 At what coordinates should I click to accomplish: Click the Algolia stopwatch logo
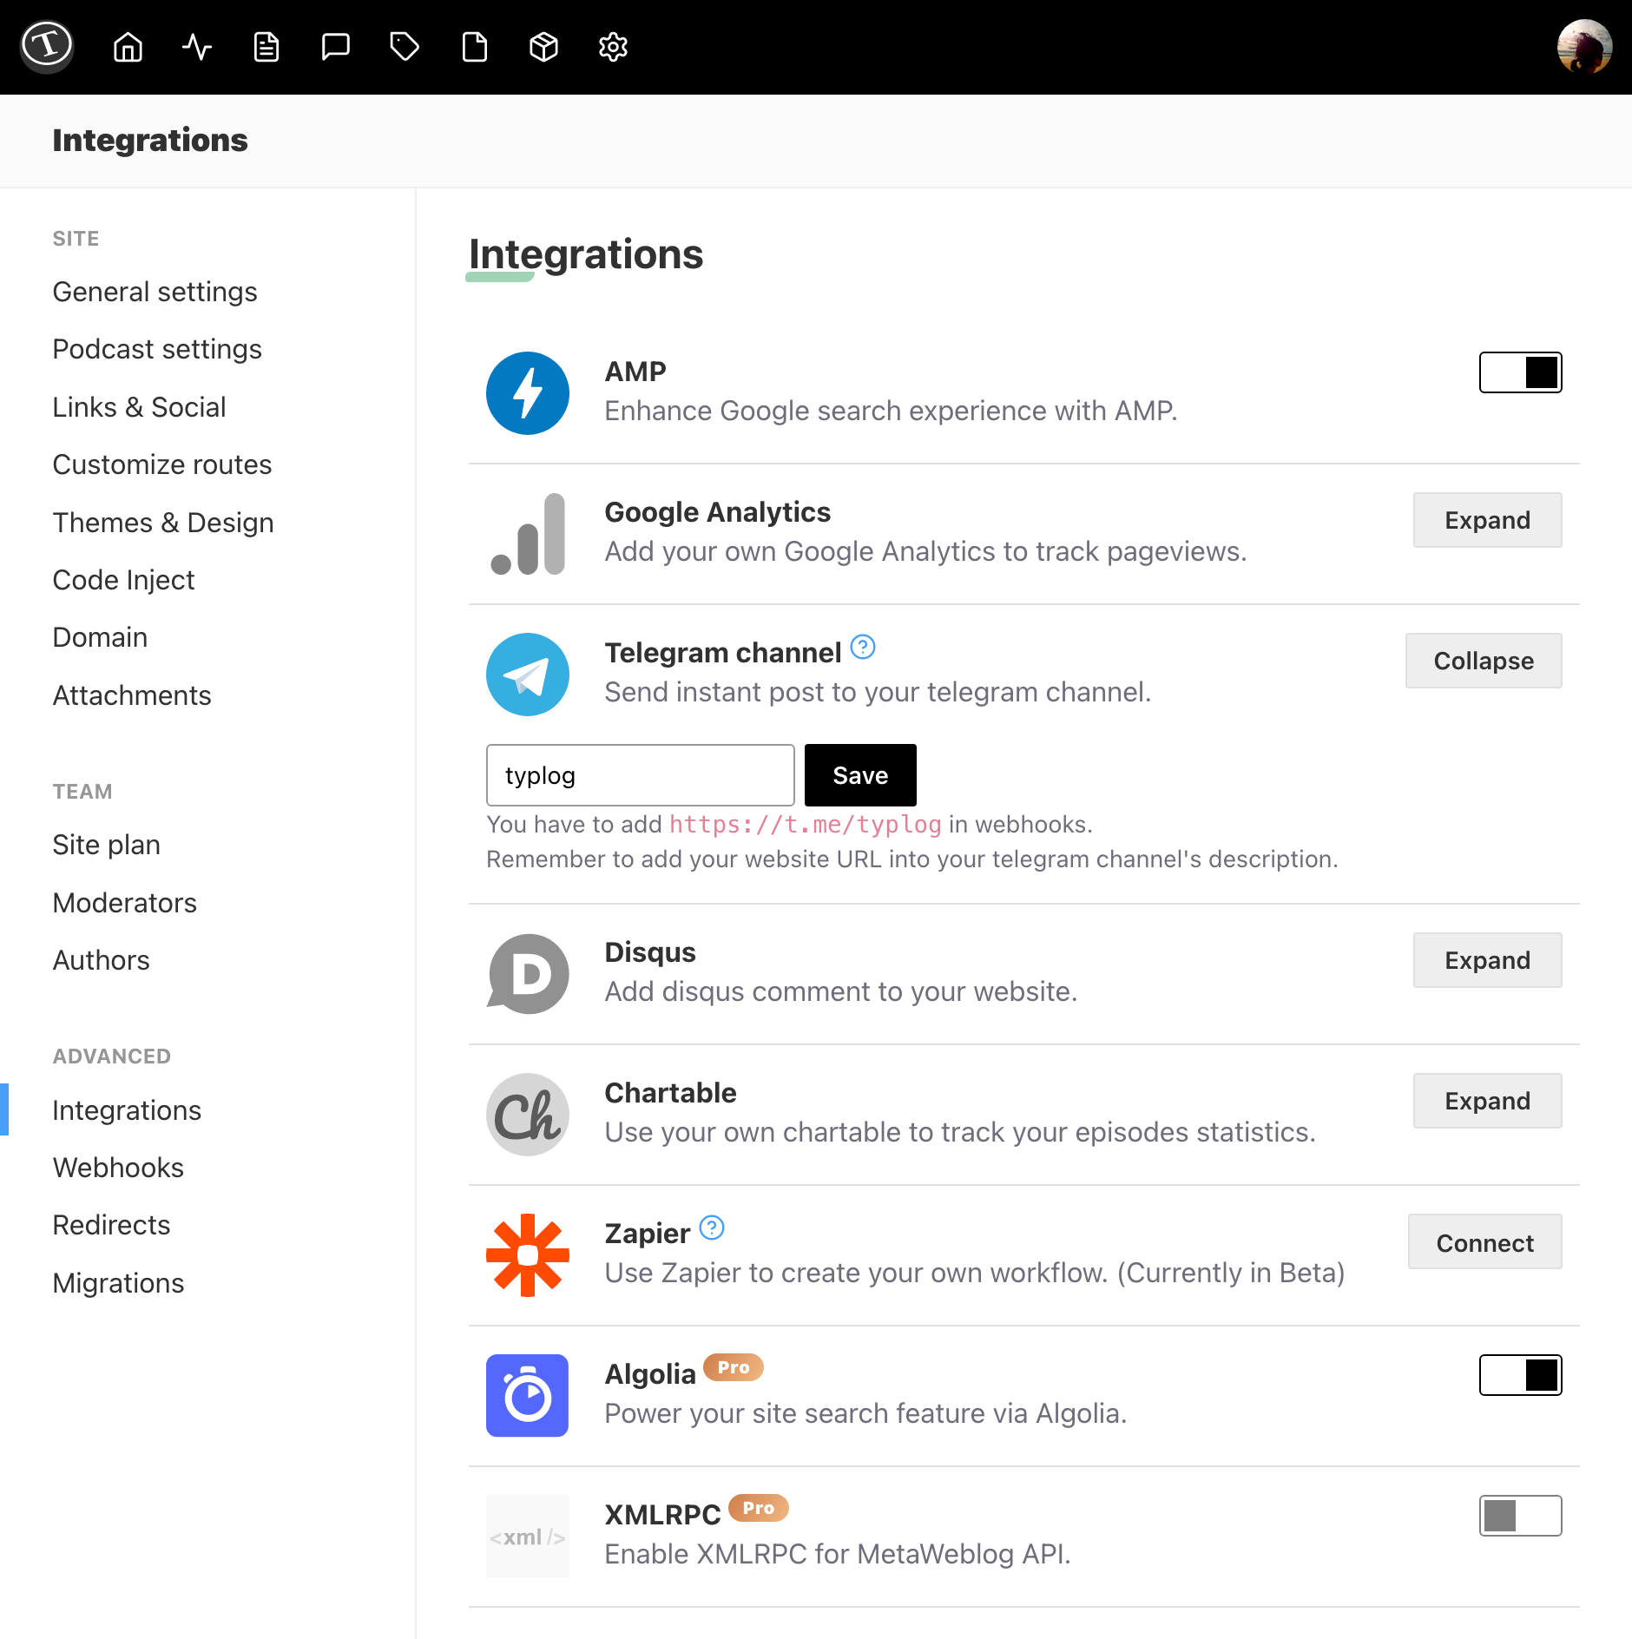[x=528, y=1396]
